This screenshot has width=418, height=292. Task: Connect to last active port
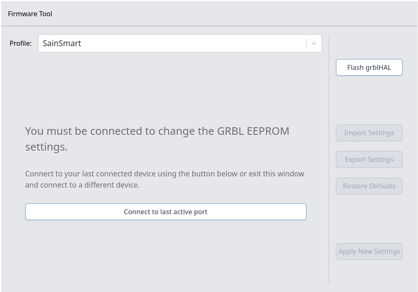[166, 212]
